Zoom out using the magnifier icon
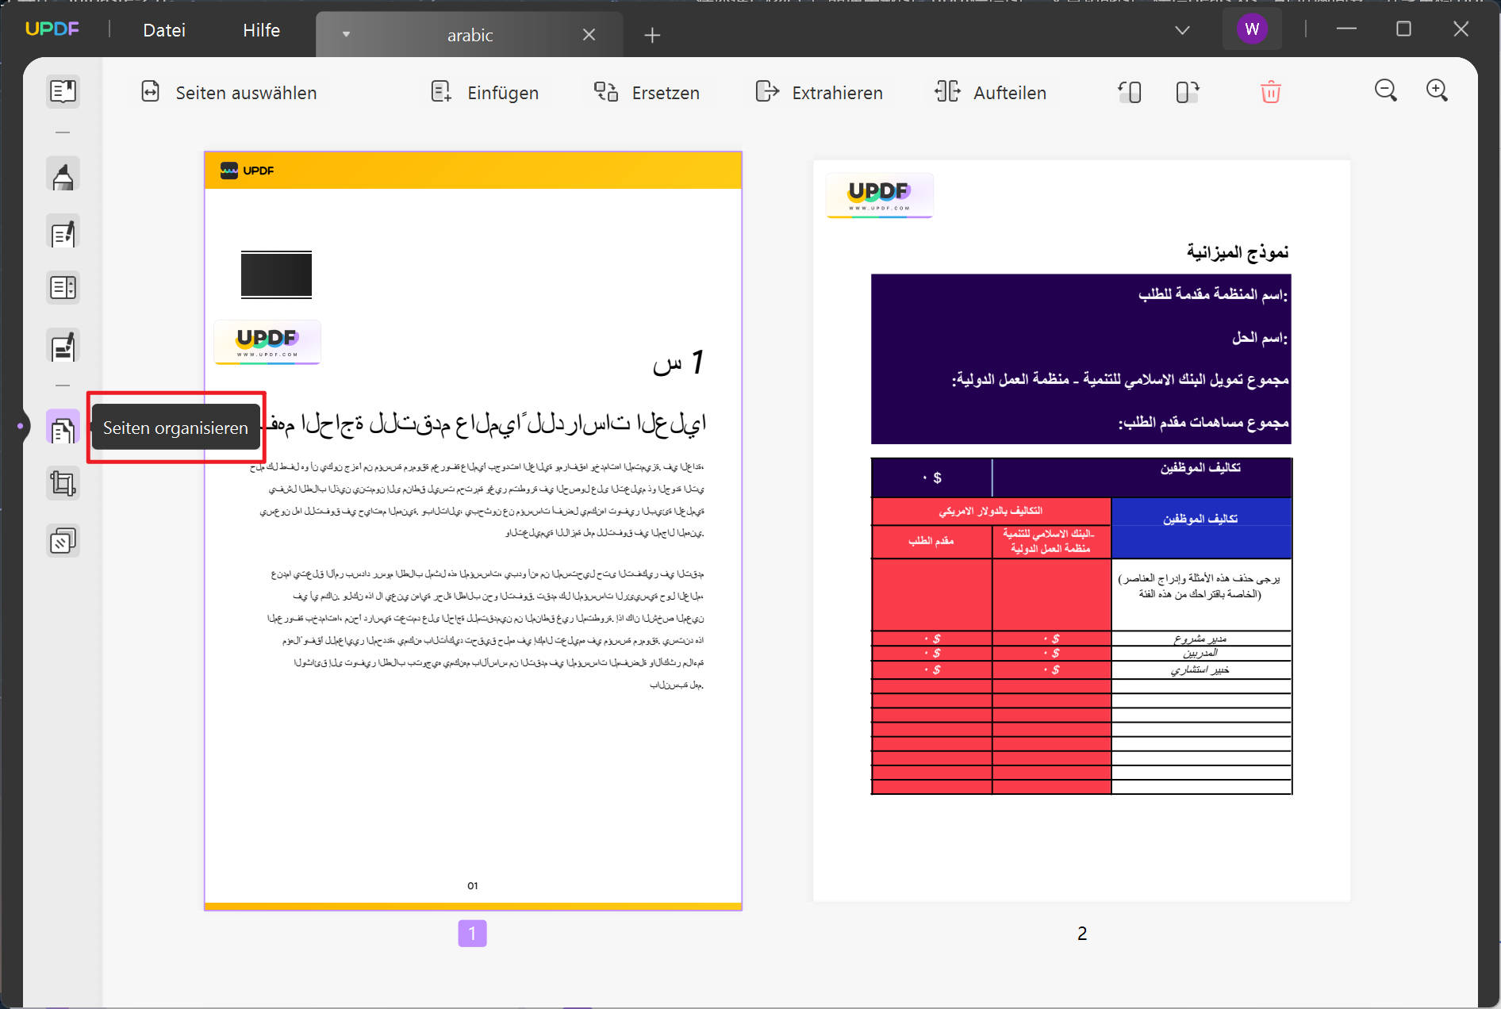This screenshot has width=1501, height=1009. click(1385, 90)
